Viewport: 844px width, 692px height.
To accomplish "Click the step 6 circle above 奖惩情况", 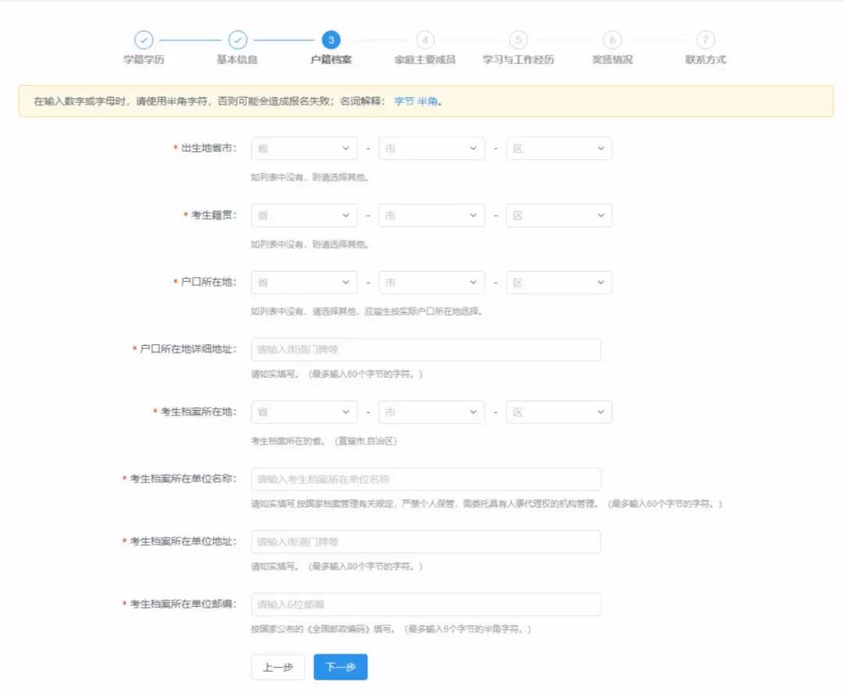I will click(x=613, y=39).
